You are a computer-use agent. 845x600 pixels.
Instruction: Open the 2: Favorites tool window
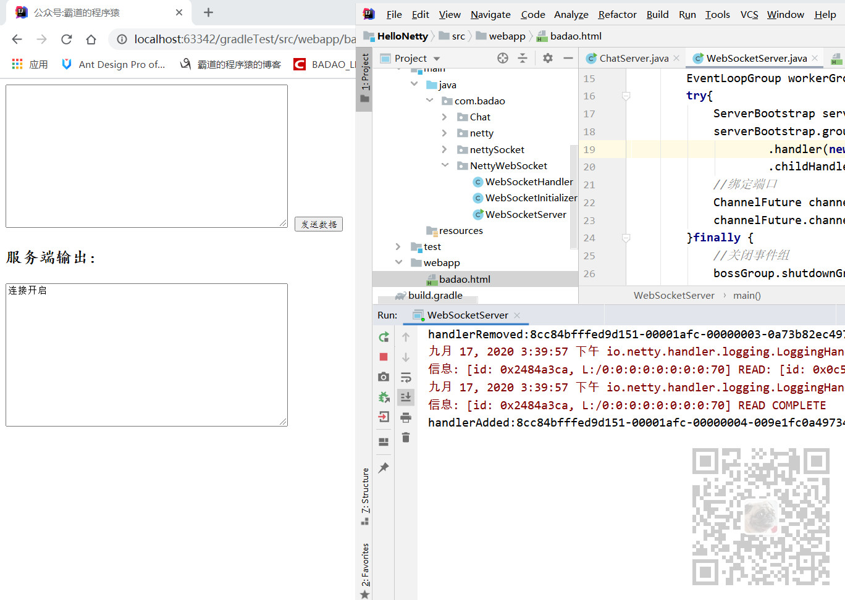[365, 570]
